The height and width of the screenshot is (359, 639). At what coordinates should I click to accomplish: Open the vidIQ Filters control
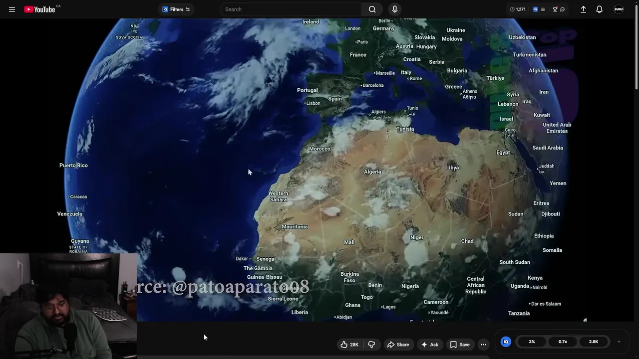[176, 9]
